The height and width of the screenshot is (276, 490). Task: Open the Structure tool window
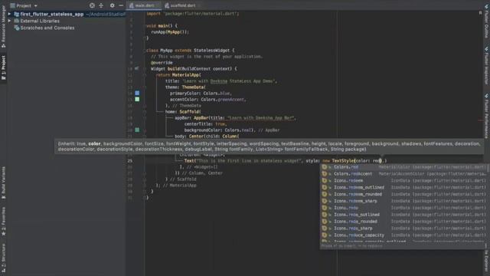(x=3, y=258)
